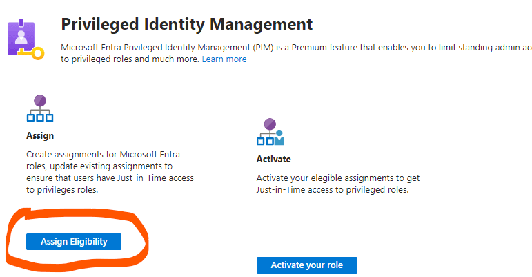
Task: Click the purple circle atop Assign icon
Action: [39, 100]
